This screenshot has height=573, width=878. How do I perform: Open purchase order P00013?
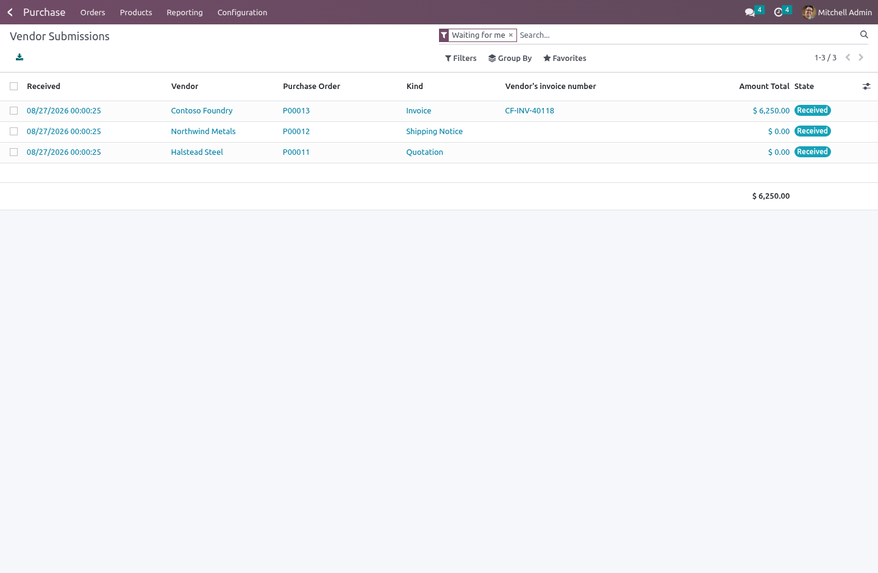(x=296, y=111)
